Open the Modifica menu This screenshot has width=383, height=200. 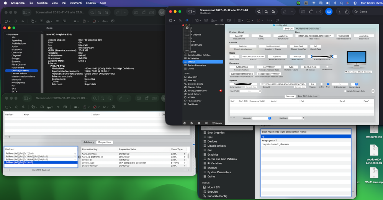[x=42, y=3]
